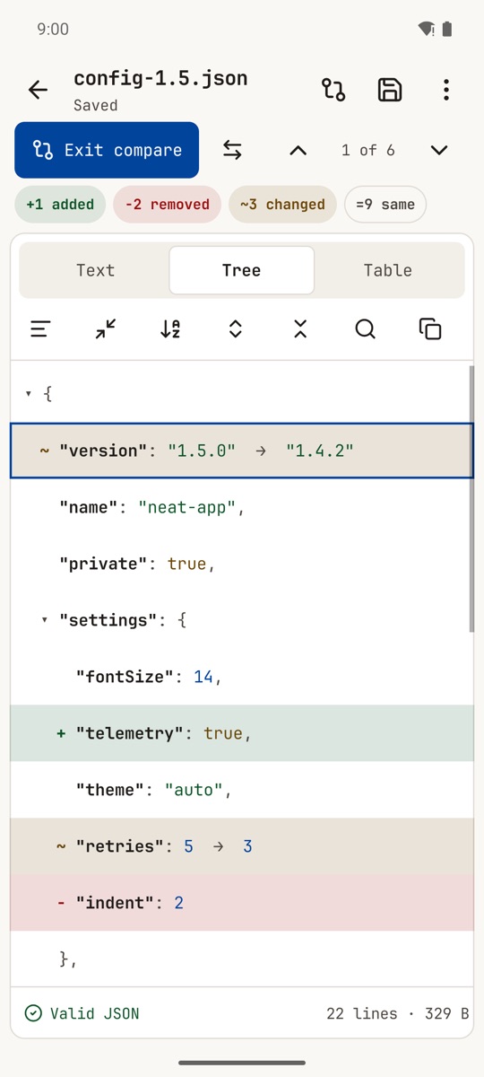Viewport: 484px width, 1077px height.
Task: Exit compare mode
Action: 107,150
